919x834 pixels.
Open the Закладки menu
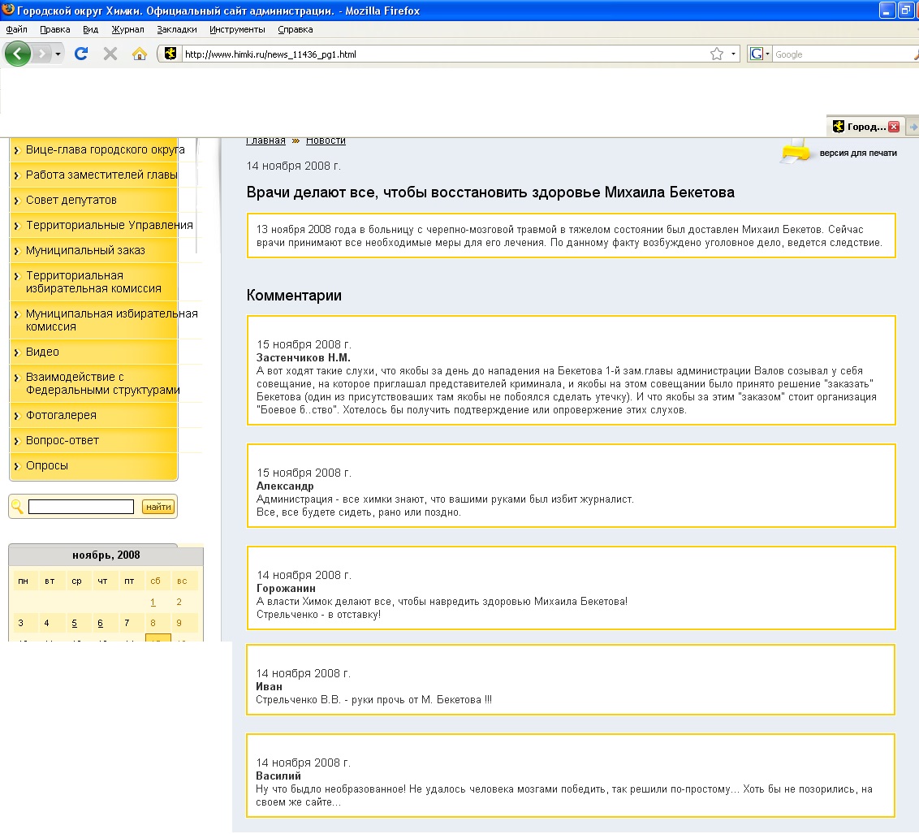(x=176, y=29)
